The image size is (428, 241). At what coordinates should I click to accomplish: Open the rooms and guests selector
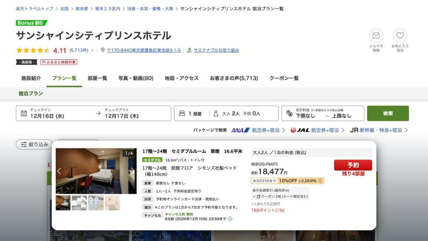[226, 114]
